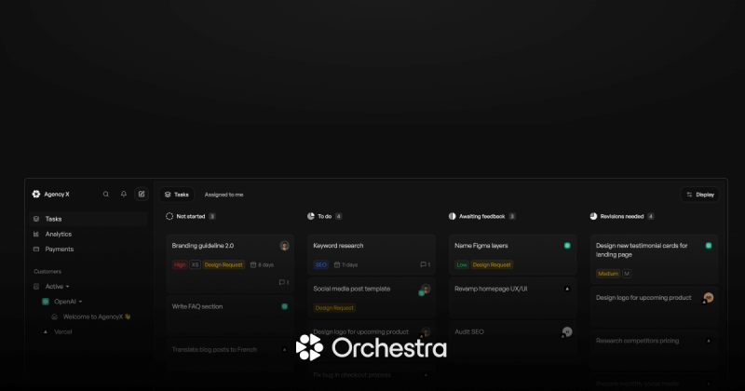The width and height of the screenshot is (745, 391).
Task: Click the SEO tag on Keyword research
Action: click(321, 264)
